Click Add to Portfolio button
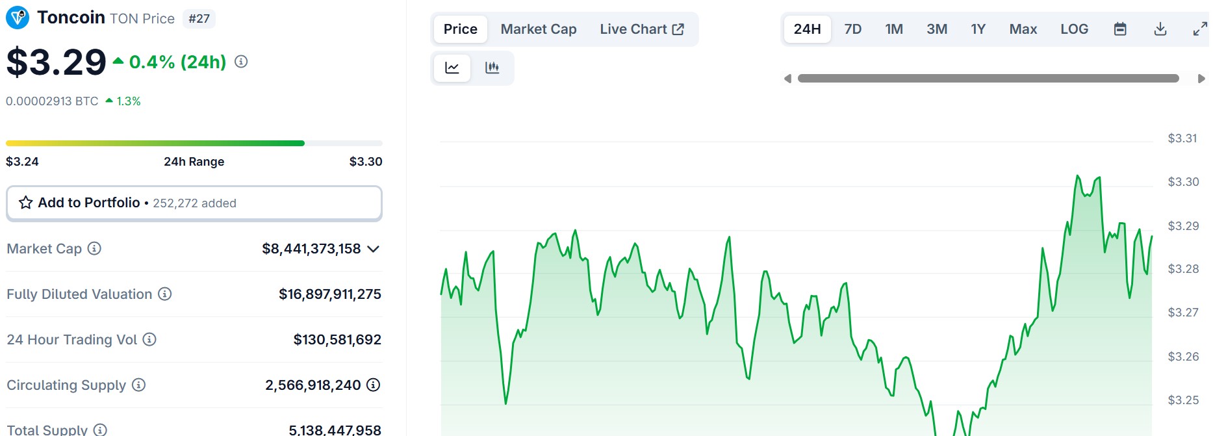Screen dimensions: 1213x436 [194, 203]
